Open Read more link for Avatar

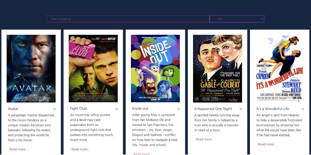pos(19,149)
